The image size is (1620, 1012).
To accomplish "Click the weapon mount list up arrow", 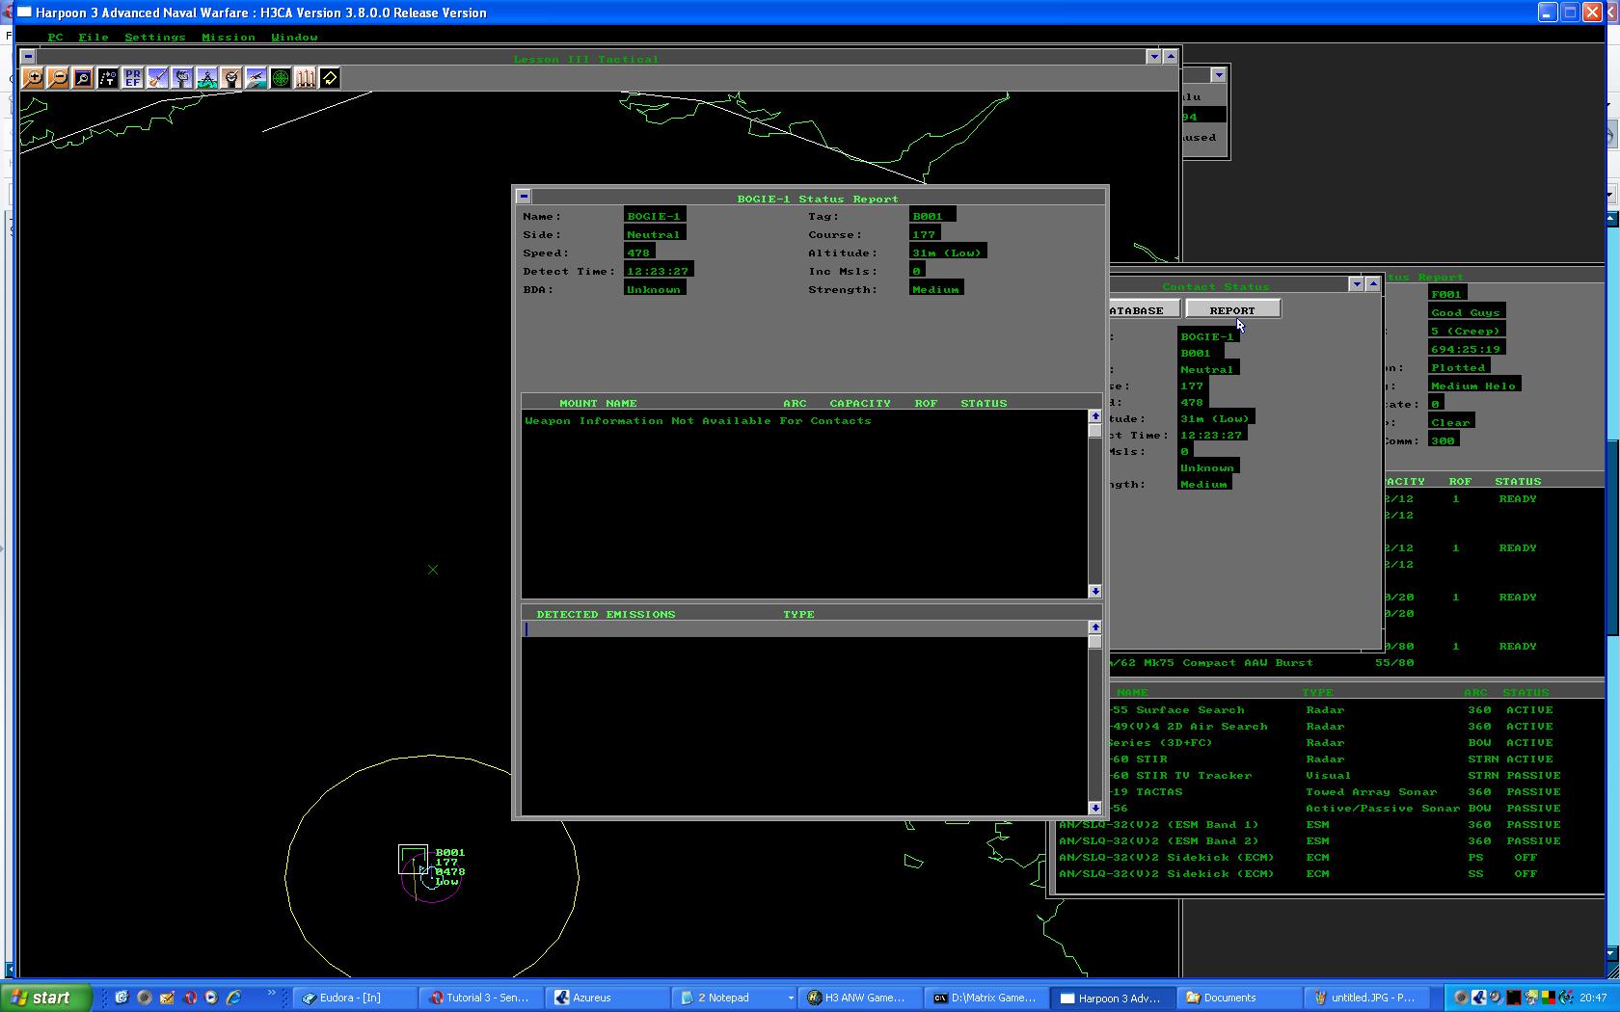I will pyautogui.click(x=1094, y=416).
